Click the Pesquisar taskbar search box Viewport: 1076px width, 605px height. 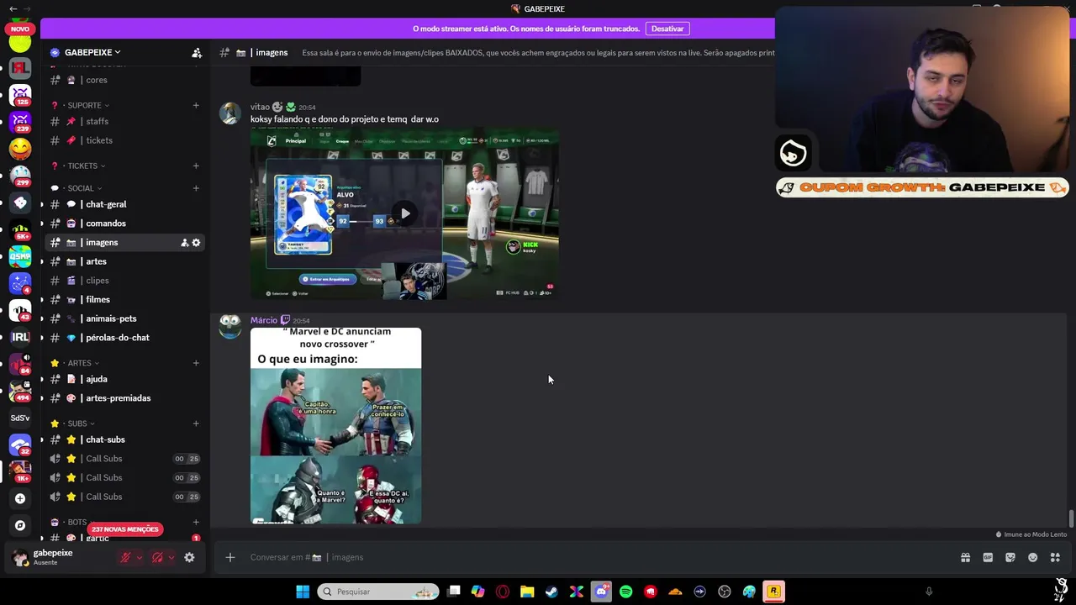pyautogui.click(x=378, y=592)
